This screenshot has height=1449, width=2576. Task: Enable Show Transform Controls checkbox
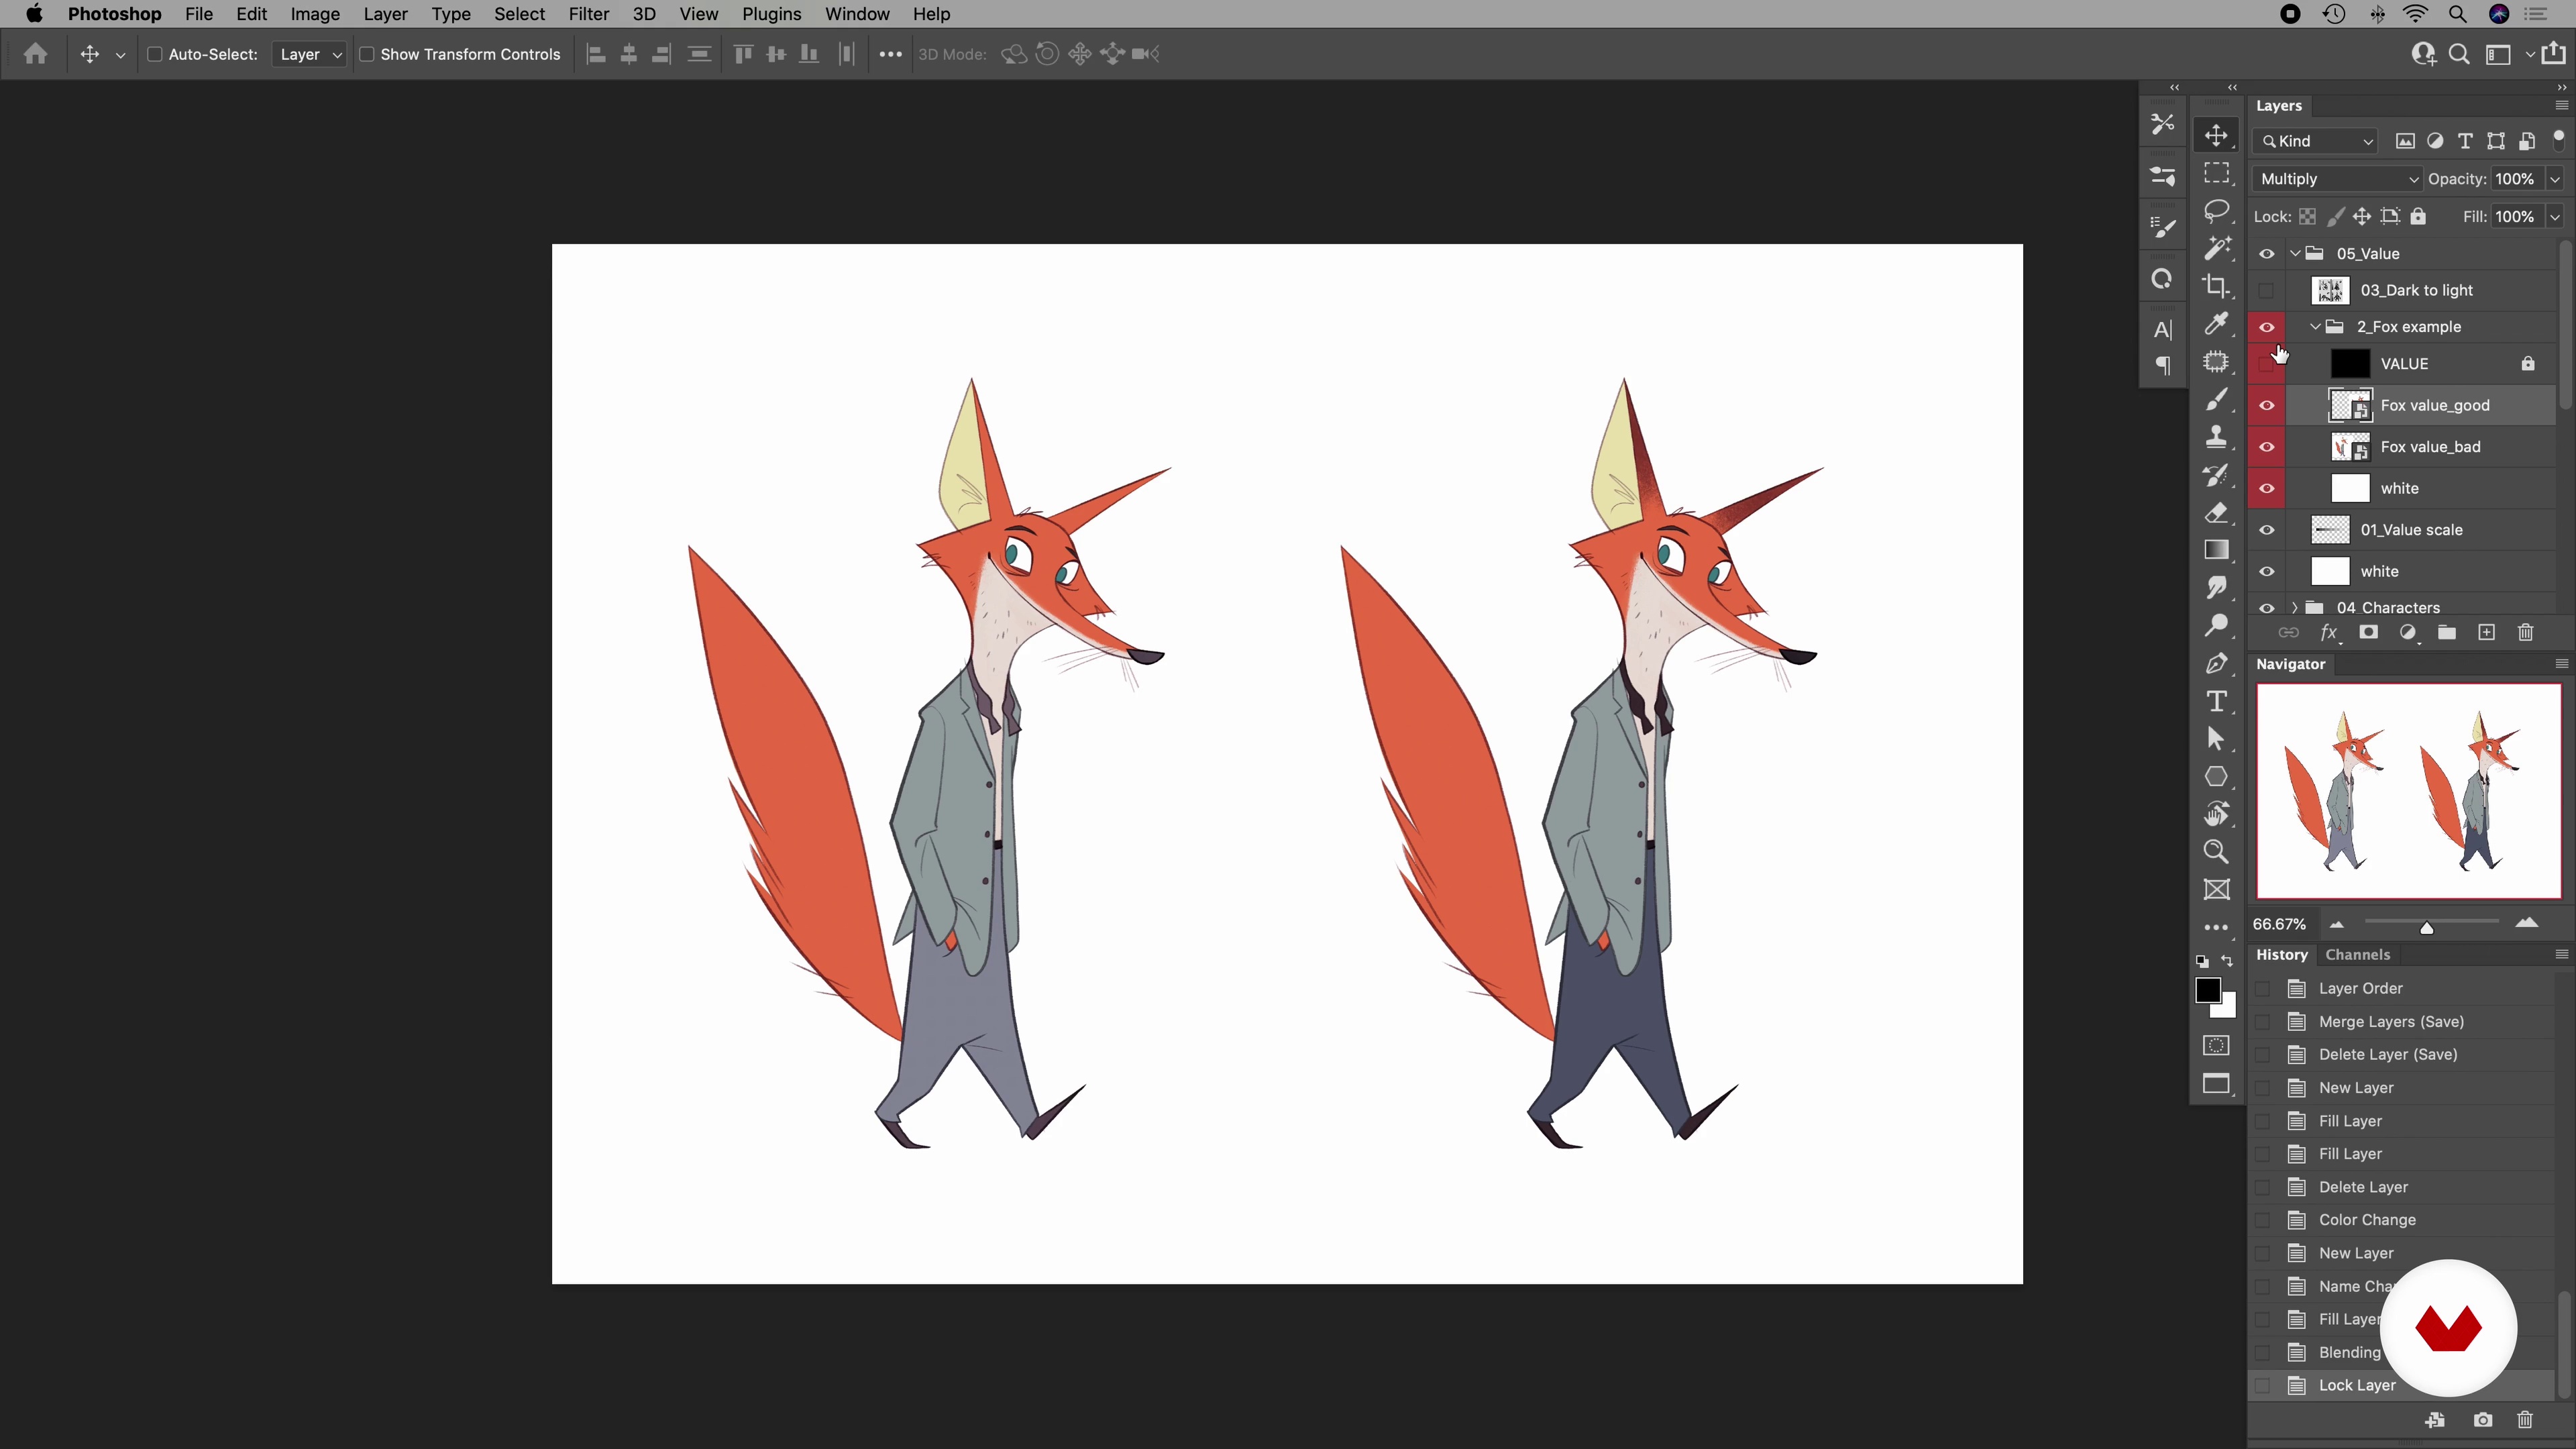(367, 54)
